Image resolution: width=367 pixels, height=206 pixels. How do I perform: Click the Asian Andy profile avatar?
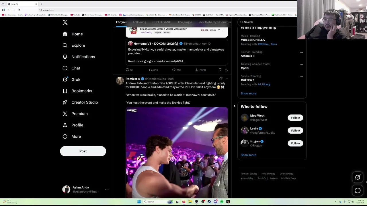66,189
